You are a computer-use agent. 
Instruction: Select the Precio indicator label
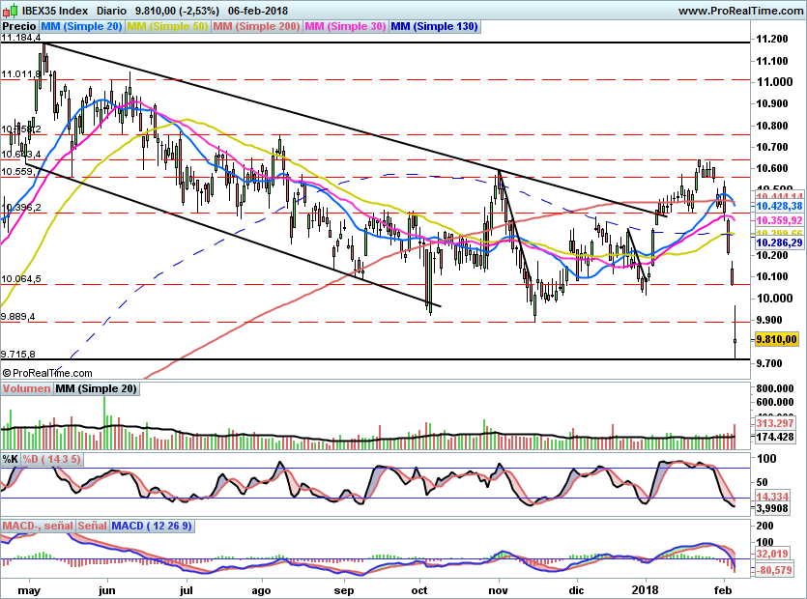(19, 27)
